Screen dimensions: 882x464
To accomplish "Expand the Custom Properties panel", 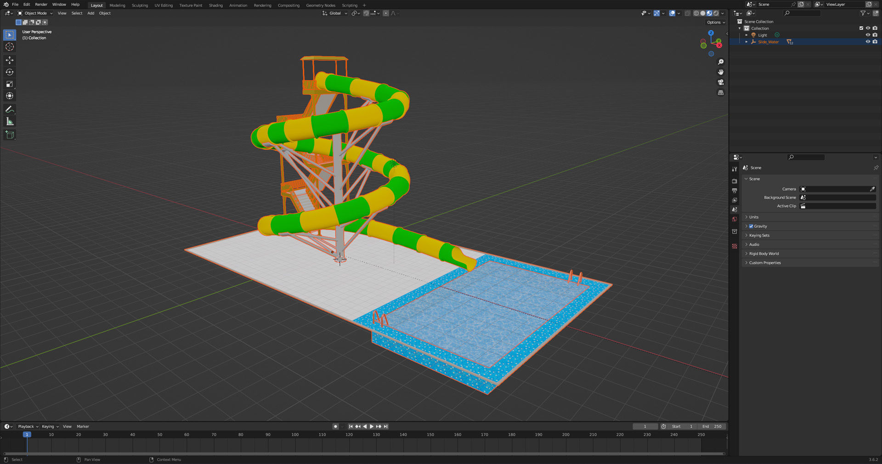I will pos(765,263).
